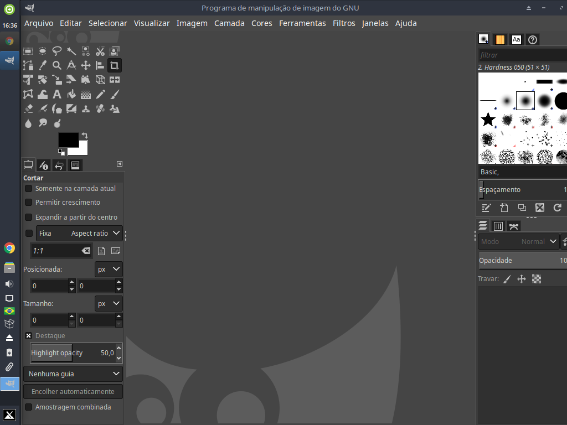Screen dimensions: 567x425
Task: Switch to the Undo History tab
Action: tap(59, 165)
